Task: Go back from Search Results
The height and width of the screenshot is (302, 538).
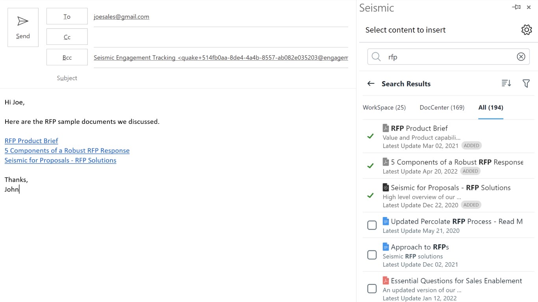Action: 371,84
